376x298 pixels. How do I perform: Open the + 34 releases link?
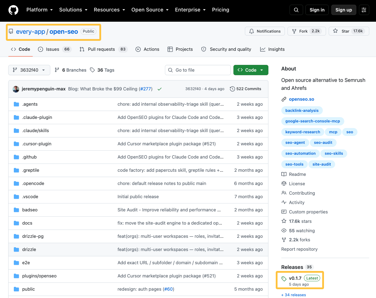click(294, 295)
